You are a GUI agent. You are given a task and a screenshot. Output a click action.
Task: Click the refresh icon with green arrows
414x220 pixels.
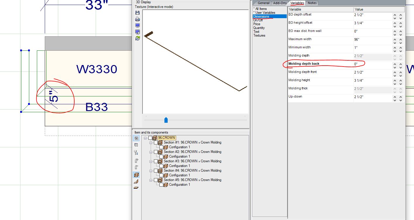coord(138,38)
